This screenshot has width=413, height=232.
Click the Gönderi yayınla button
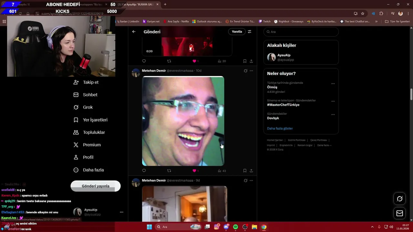[x=96, y=186]
